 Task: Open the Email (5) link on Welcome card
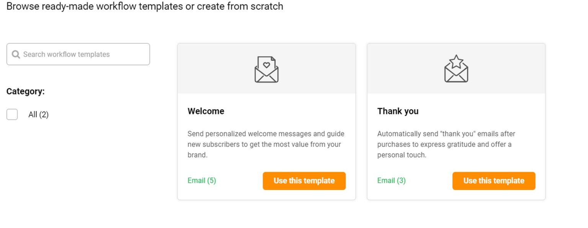(202, 180)
